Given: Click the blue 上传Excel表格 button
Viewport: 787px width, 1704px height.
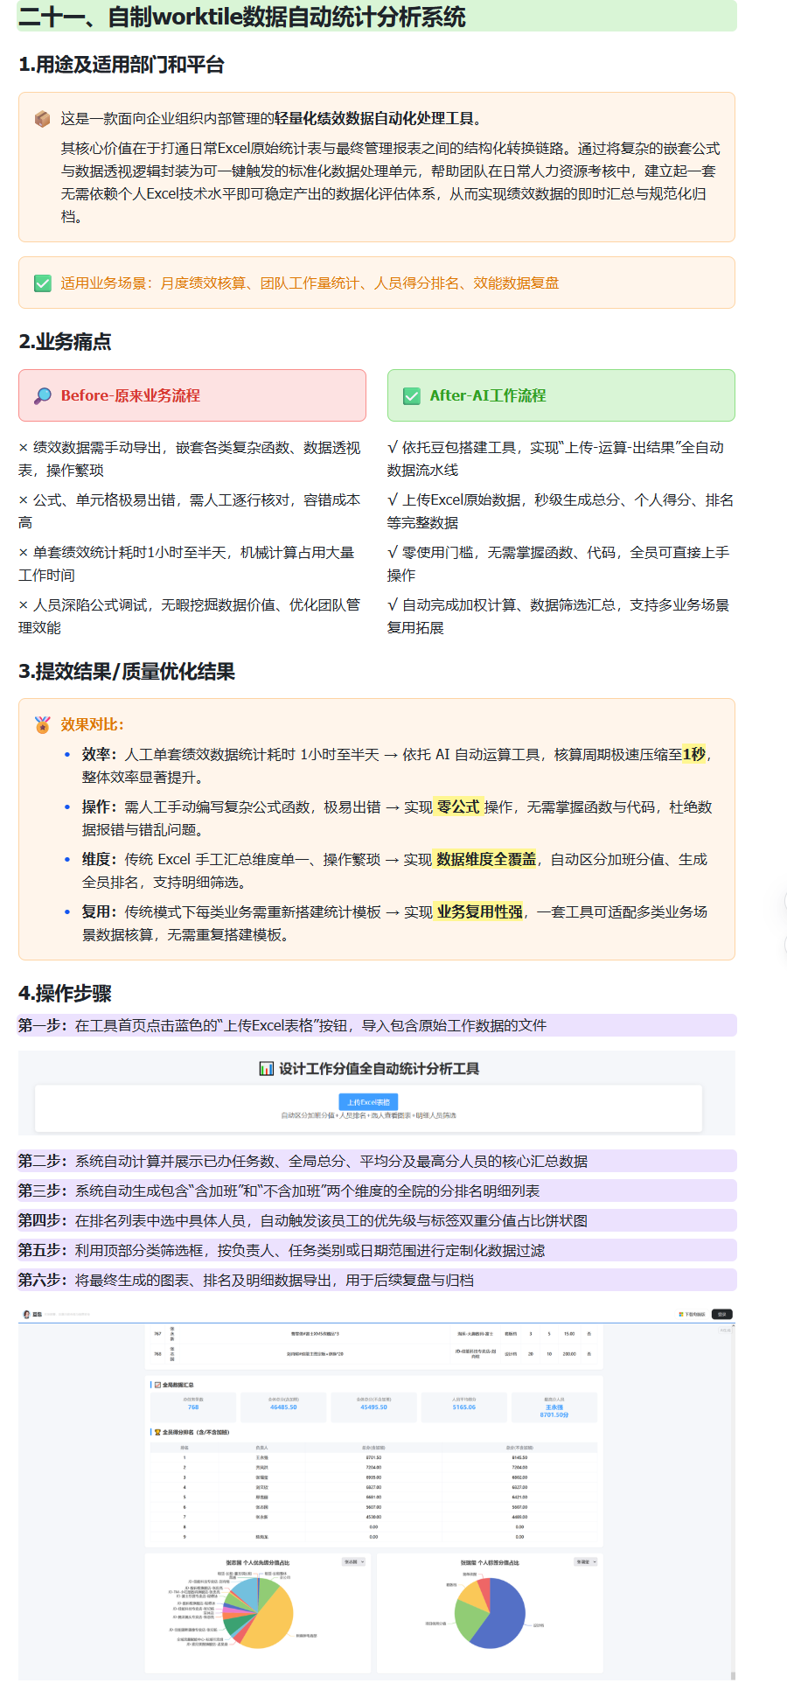Looking at the screenshot, I should (x=368, y=1102).
